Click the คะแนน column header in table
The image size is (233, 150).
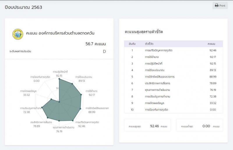[x=211, y=44]
